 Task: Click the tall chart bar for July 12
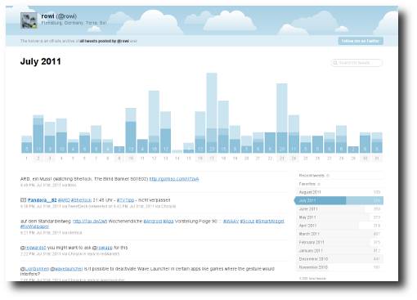tap(154, 122)
